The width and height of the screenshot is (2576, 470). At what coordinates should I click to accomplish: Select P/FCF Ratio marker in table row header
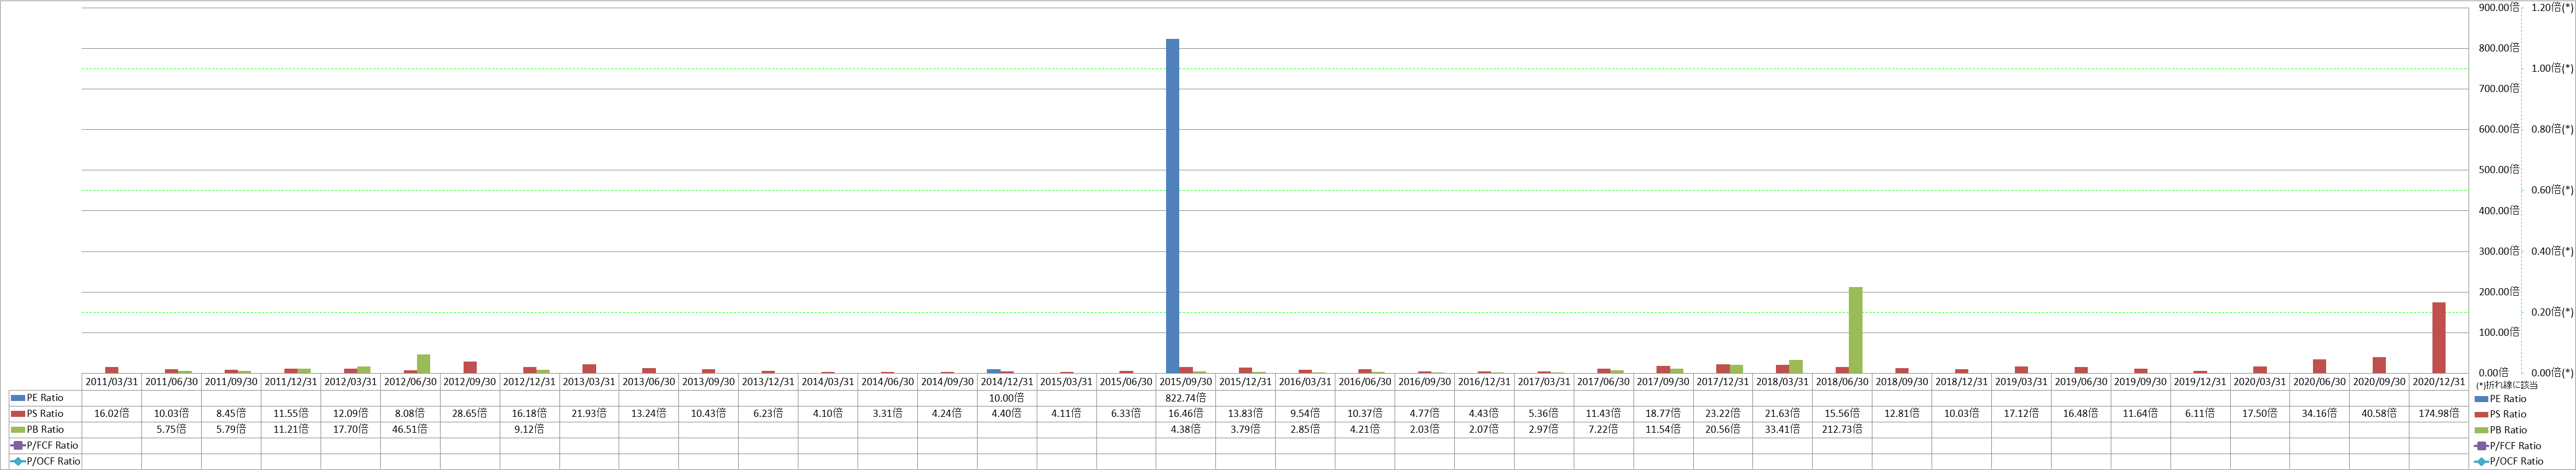(x=18, y=446)
